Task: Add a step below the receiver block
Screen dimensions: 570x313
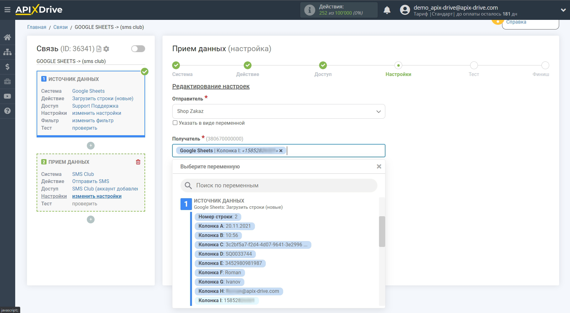Action: point(91,219)
